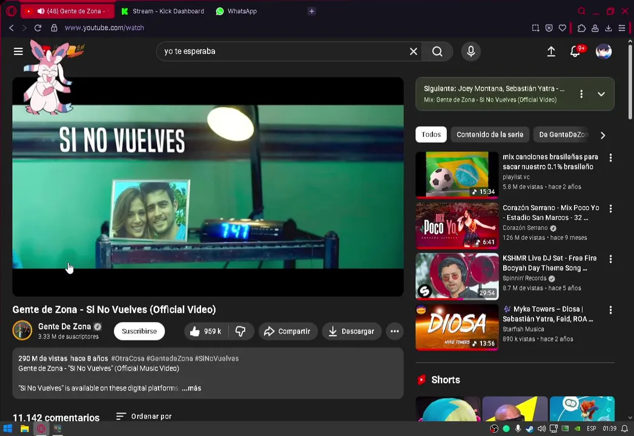Open the volume icon in system tray
This screenshot has height=436, width=634.
click(x=541, y=429)
